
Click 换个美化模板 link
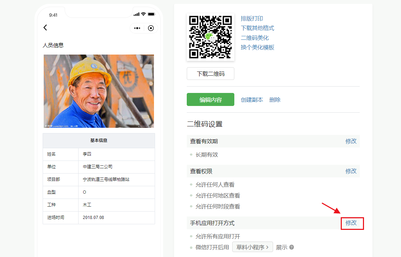[x=257, y=47]
